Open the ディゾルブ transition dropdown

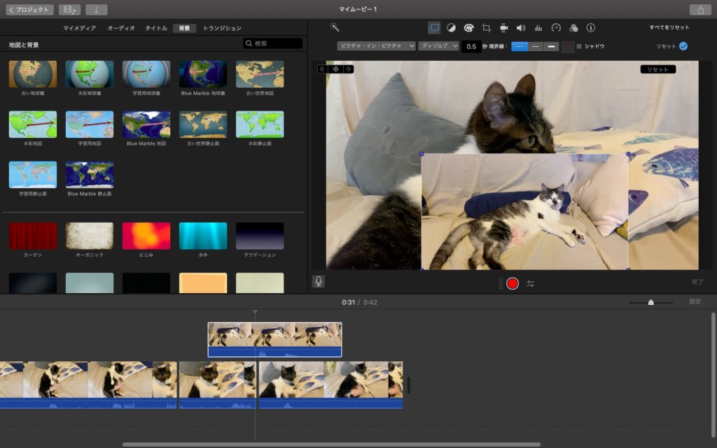click(438, 46)
